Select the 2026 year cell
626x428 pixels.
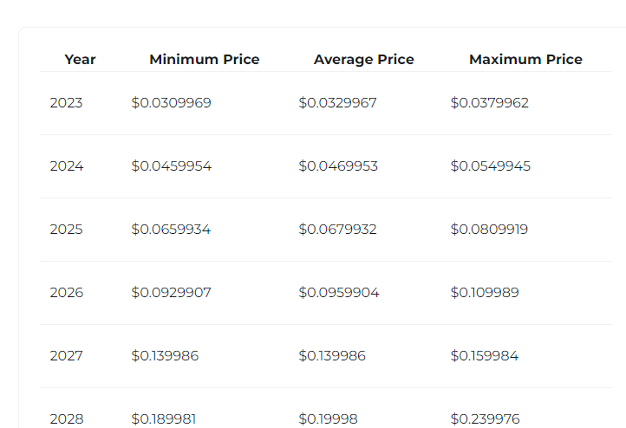click(x=67, y=292)
